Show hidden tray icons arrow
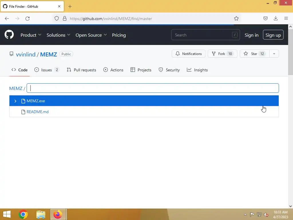The height and width of the screenshot is (220, 293). (x=245, y=215)
